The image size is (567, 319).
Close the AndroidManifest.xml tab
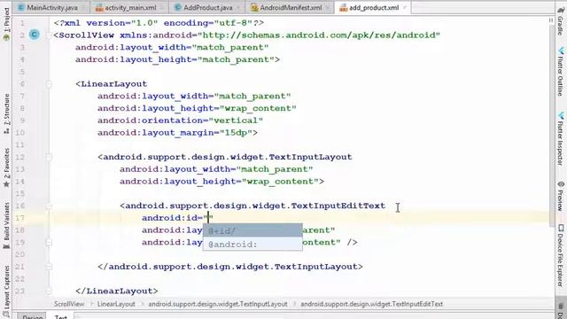pos(328,8)
